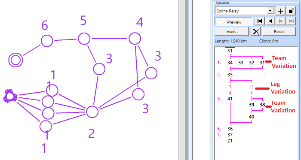
Task: Select finish Z1 in course list
Action: coord(230,141)
